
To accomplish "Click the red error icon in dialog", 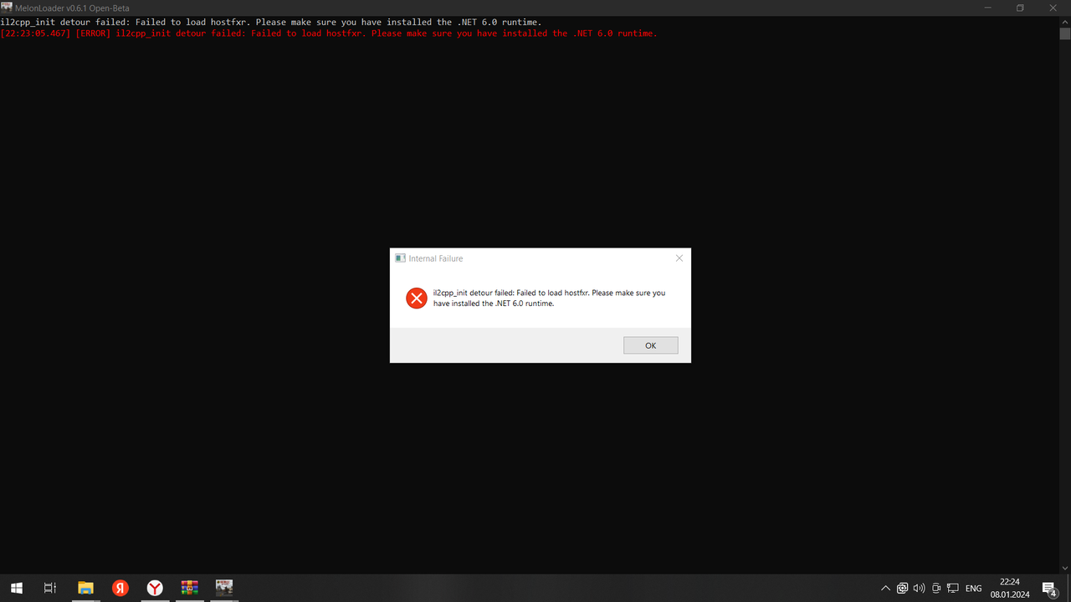I will [416, 298].
